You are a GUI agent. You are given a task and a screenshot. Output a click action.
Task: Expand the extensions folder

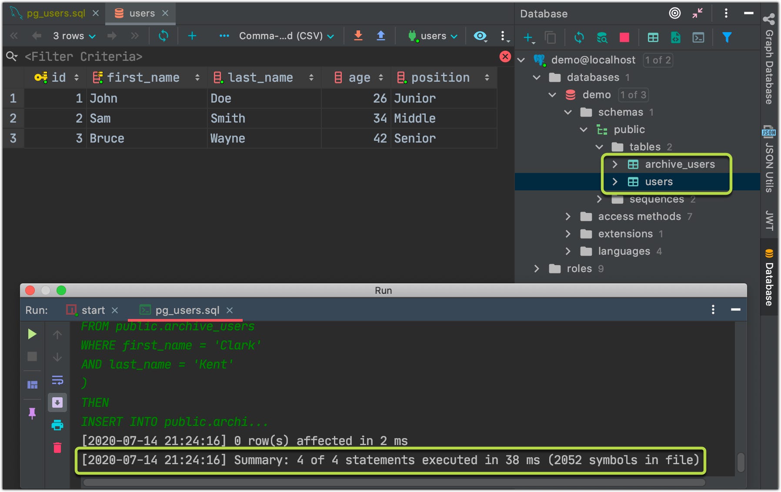568,234
